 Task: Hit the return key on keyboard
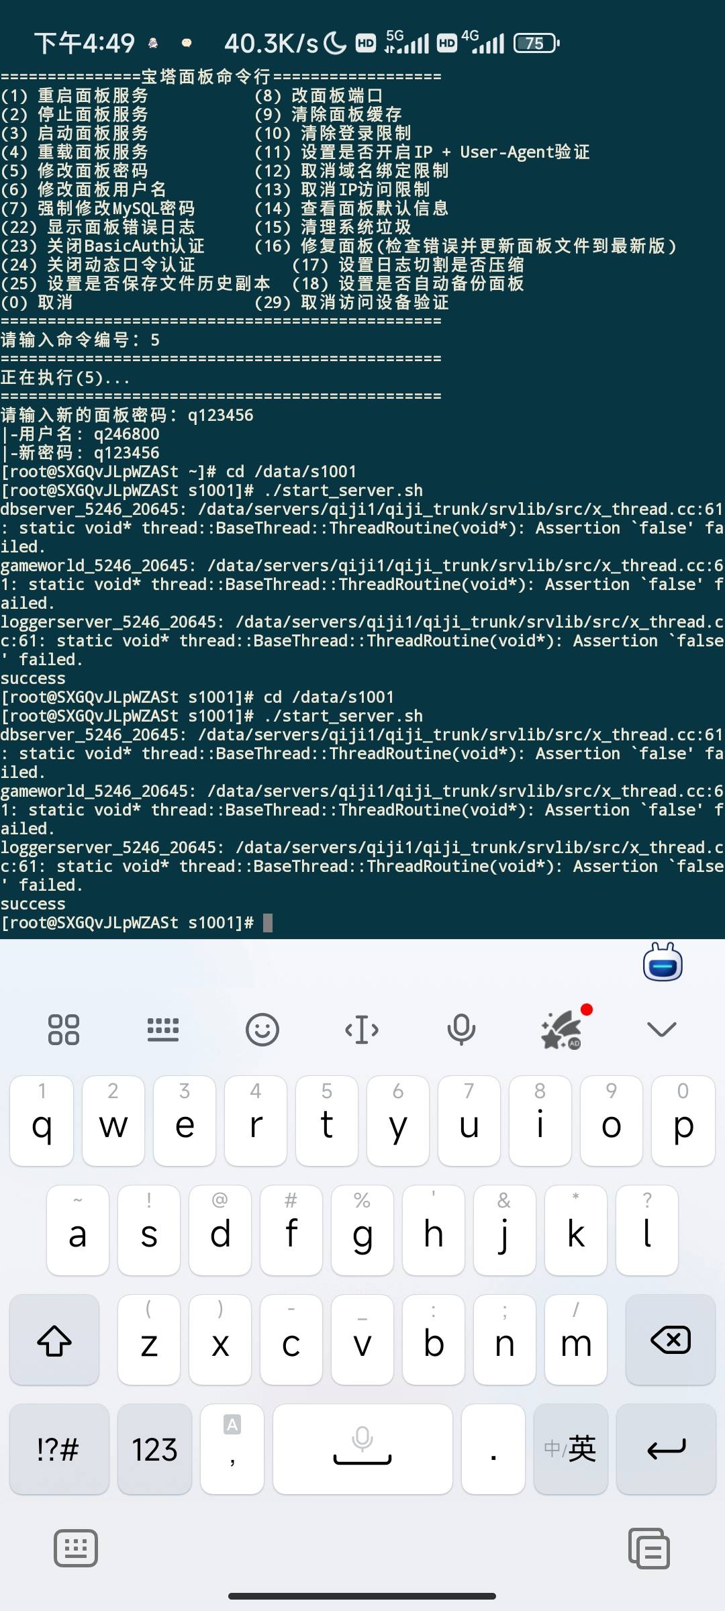(x=666, y=1449)
